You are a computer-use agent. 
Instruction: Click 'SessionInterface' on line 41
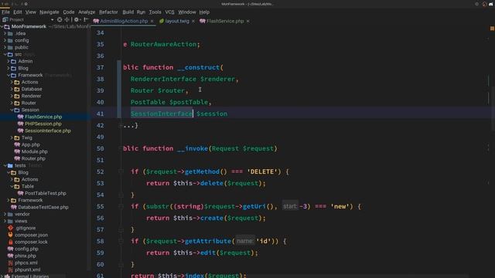pos(162,114)
